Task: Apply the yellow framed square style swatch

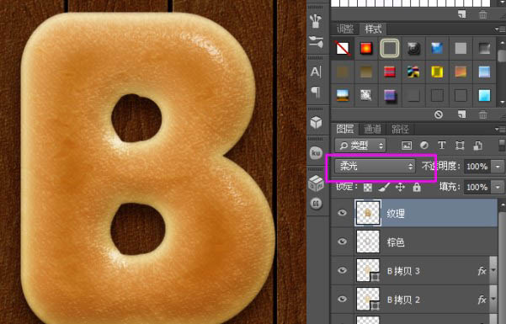Action: click(437, 72)
